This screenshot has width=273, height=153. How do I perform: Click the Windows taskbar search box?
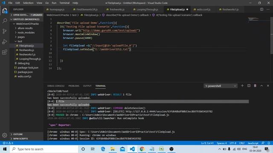(44, 149)
